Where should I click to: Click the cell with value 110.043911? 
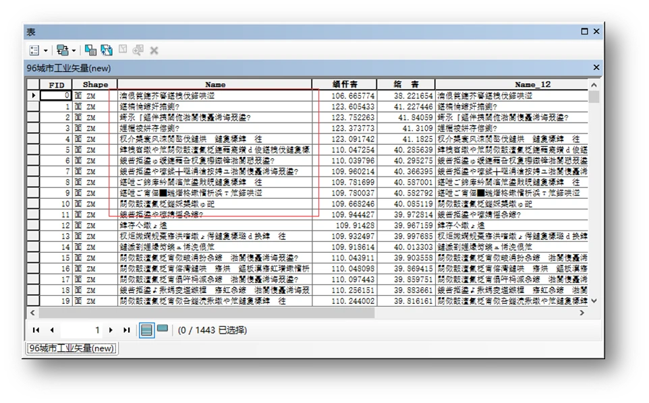point(344,257)
